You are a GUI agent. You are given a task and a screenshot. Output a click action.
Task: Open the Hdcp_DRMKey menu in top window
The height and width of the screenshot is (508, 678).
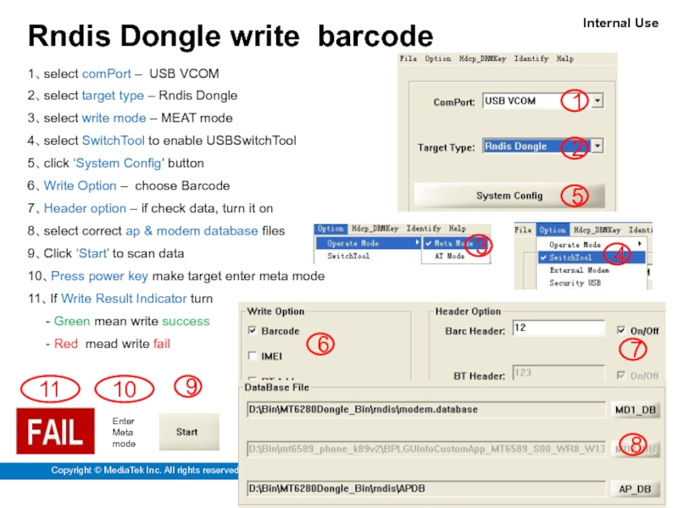pyautogui.click(x=482, y=58)
